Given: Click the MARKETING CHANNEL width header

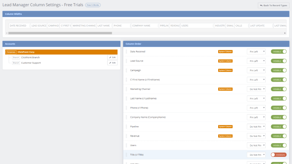Looking at the screenshot, I should click(x=84, y=26).
